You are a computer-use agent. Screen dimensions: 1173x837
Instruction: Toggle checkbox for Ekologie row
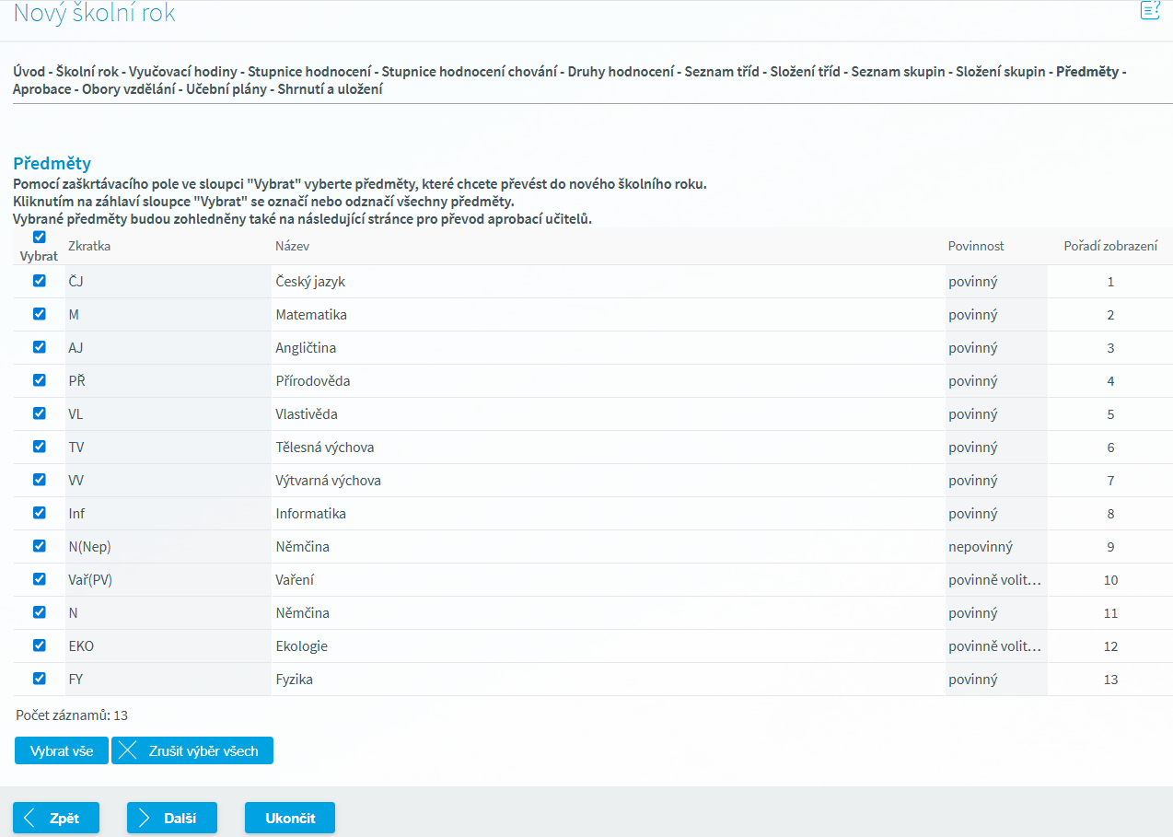coord(39,645)
